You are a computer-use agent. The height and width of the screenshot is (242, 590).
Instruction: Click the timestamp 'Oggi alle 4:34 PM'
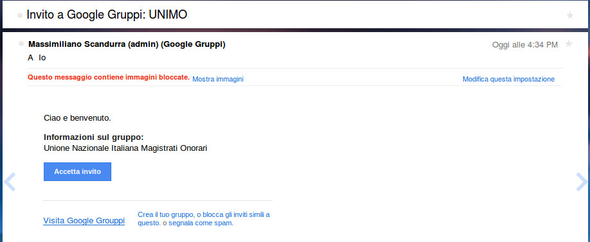pyautogui.click(x=525, y=45)
